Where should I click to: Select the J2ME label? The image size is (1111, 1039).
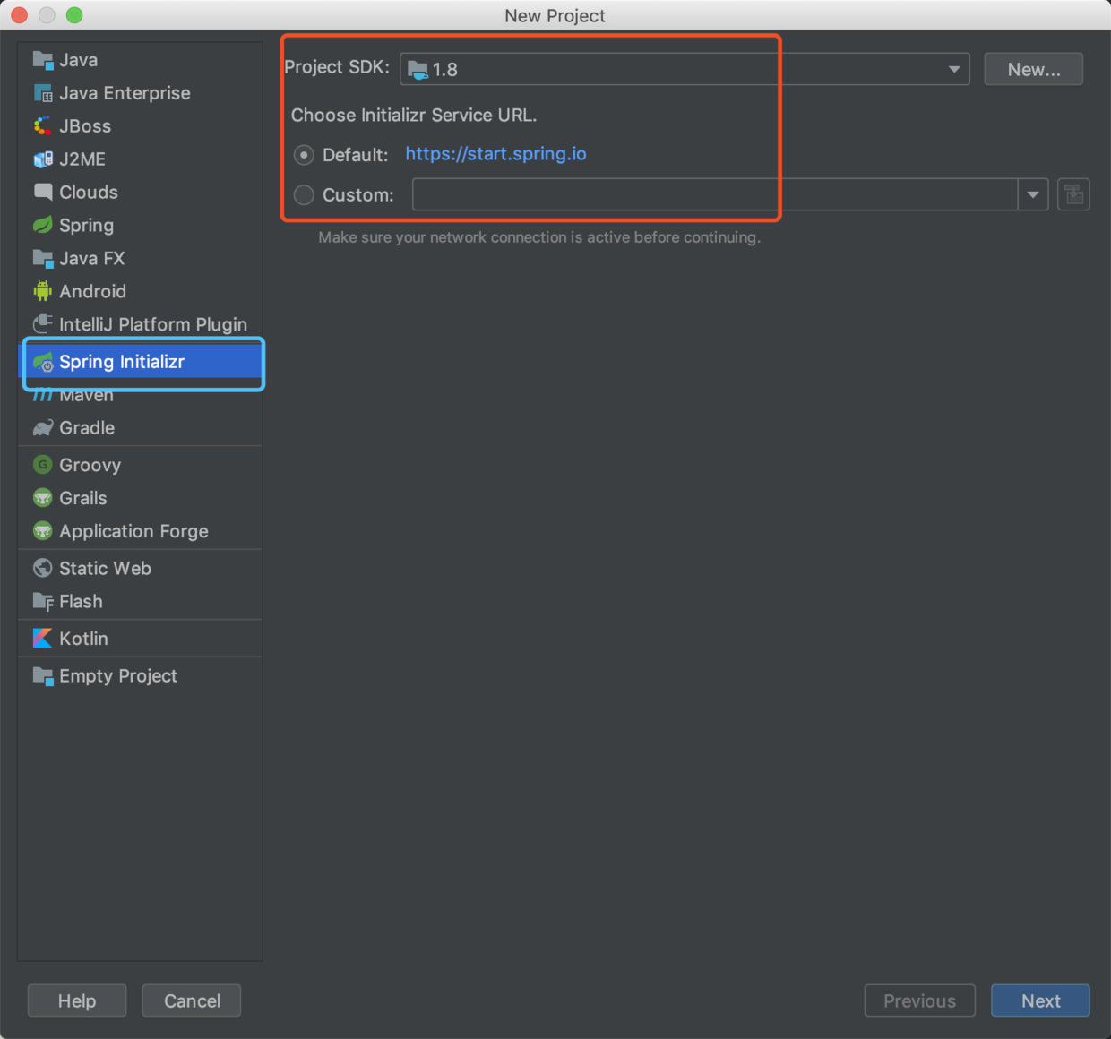pos(82,159)
